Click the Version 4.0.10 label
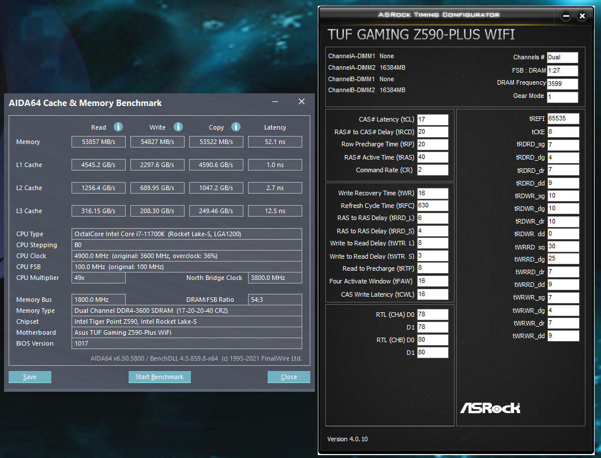The width and height of the screenshot is (601, 458). [x=347, y=439]
